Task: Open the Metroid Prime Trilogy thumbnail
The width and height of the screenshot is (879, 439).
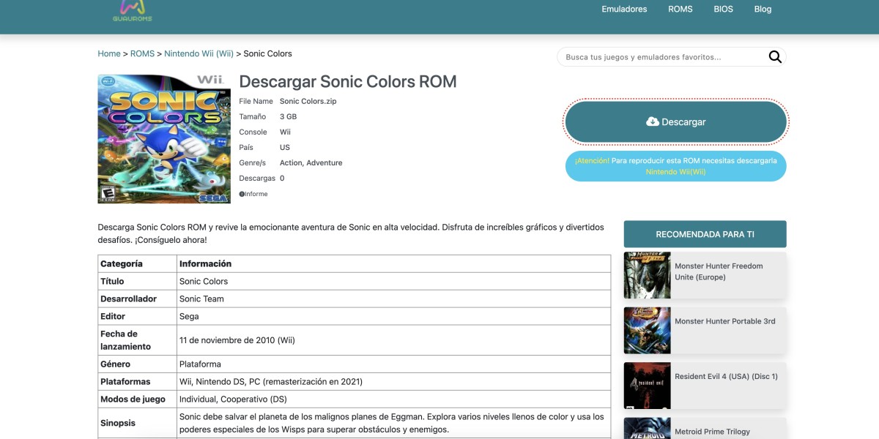Action: click(647, 428)
